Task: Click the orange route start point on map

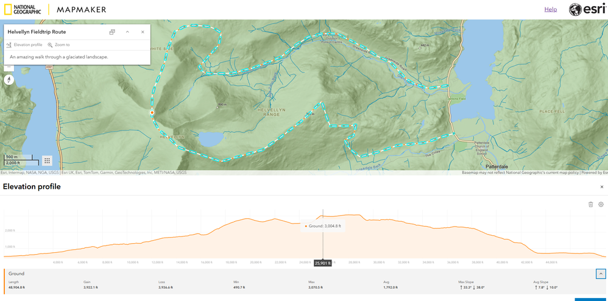Action: pos(152,113)
